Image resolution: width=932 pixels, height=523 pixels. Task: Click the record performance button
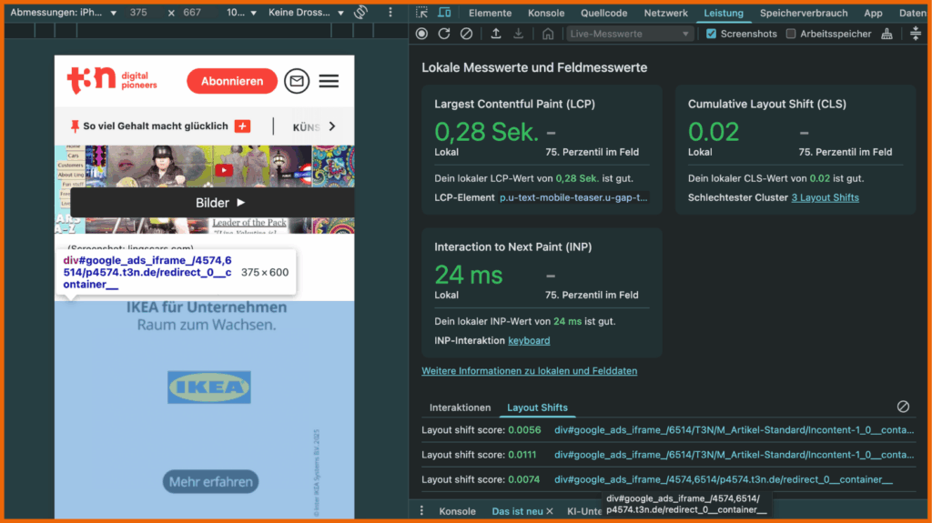tap(421, 34)
